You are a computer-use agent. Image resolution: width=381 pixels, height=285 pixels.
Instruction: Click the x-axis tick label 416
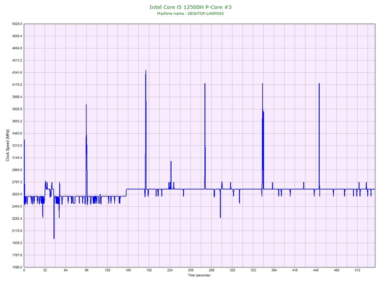click(295, 270)
